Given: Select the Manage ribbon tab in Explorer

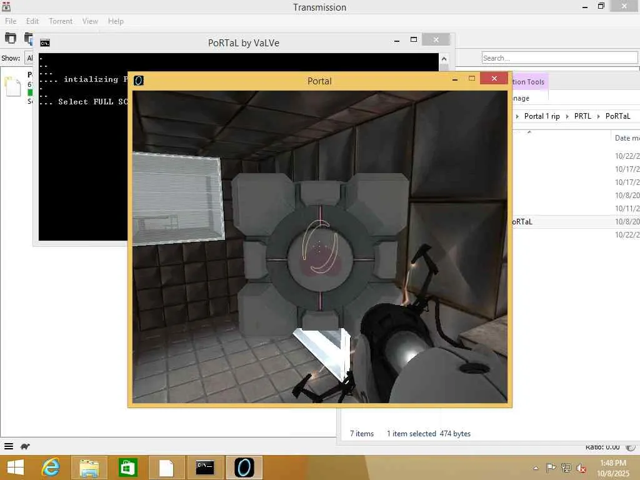Looking at the screenshot, I should (x=521, y=98).
